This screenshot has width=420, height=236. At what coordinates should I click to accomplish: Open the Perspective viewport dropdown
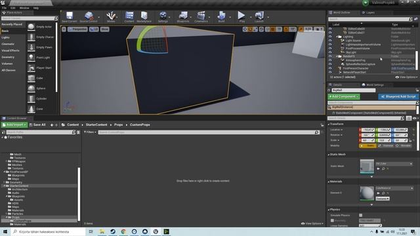click(x=77, y=29)
